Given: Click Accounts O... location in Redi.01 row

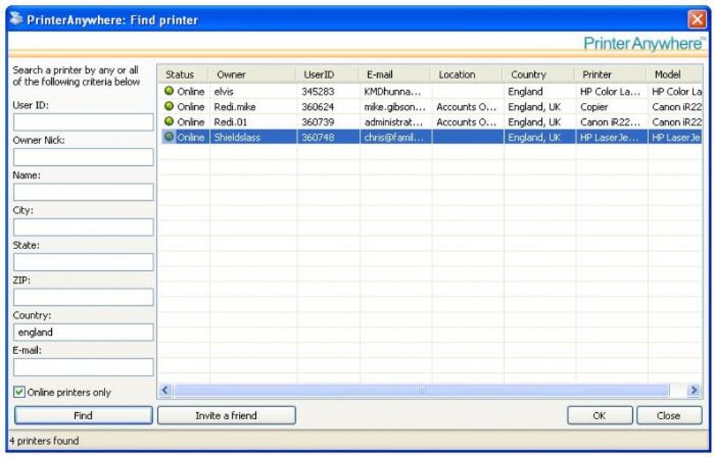Looking at the screenshot, I should click(466, 122).
